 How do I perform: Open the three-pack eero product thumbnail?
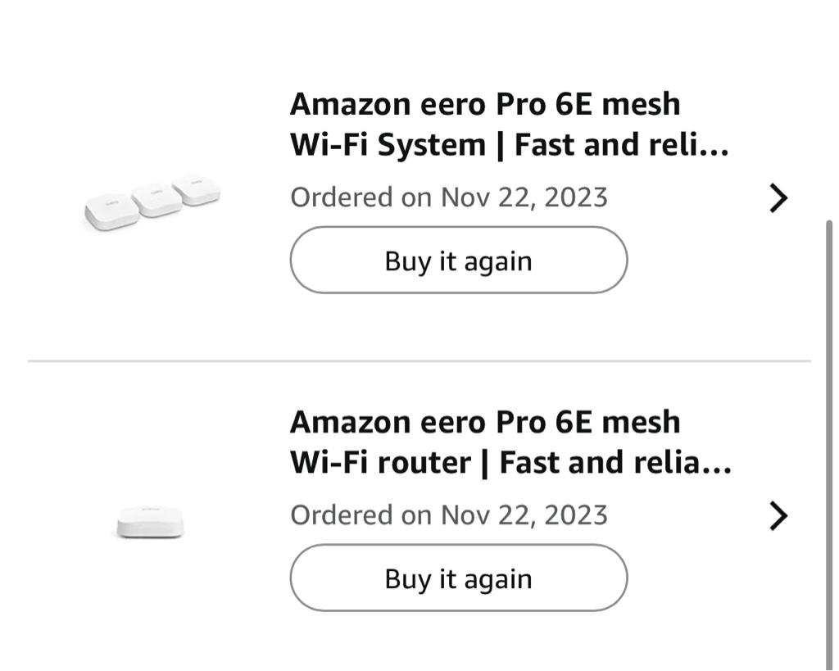(152, 202)
